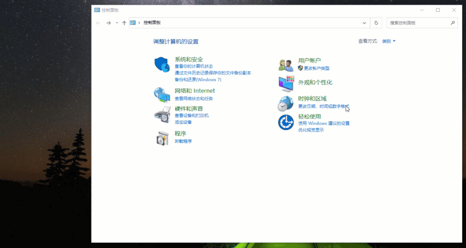Open the 轻松使用 blue circle icon
The width and height of the screenshot is (466, 248).
(x=286, y=122)
